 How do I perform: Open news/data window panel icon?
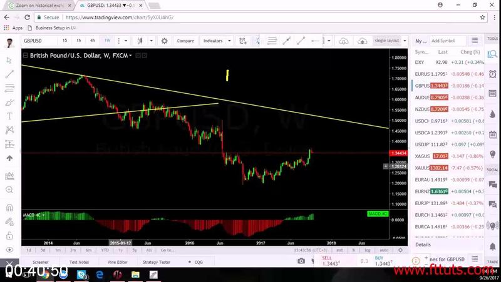point(492,93)
